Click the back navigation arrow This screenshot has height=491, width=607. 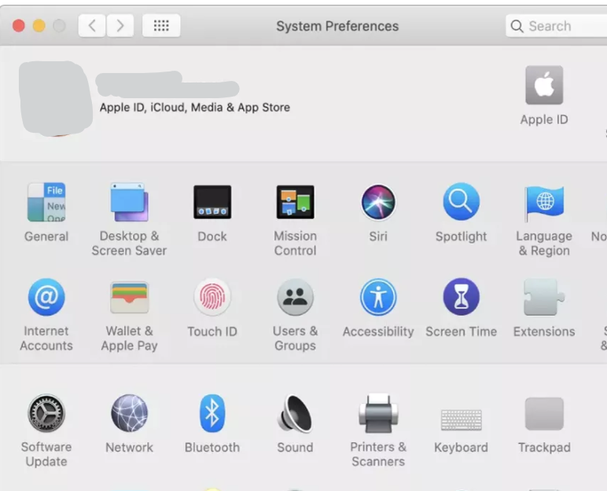tap(92, 26)
